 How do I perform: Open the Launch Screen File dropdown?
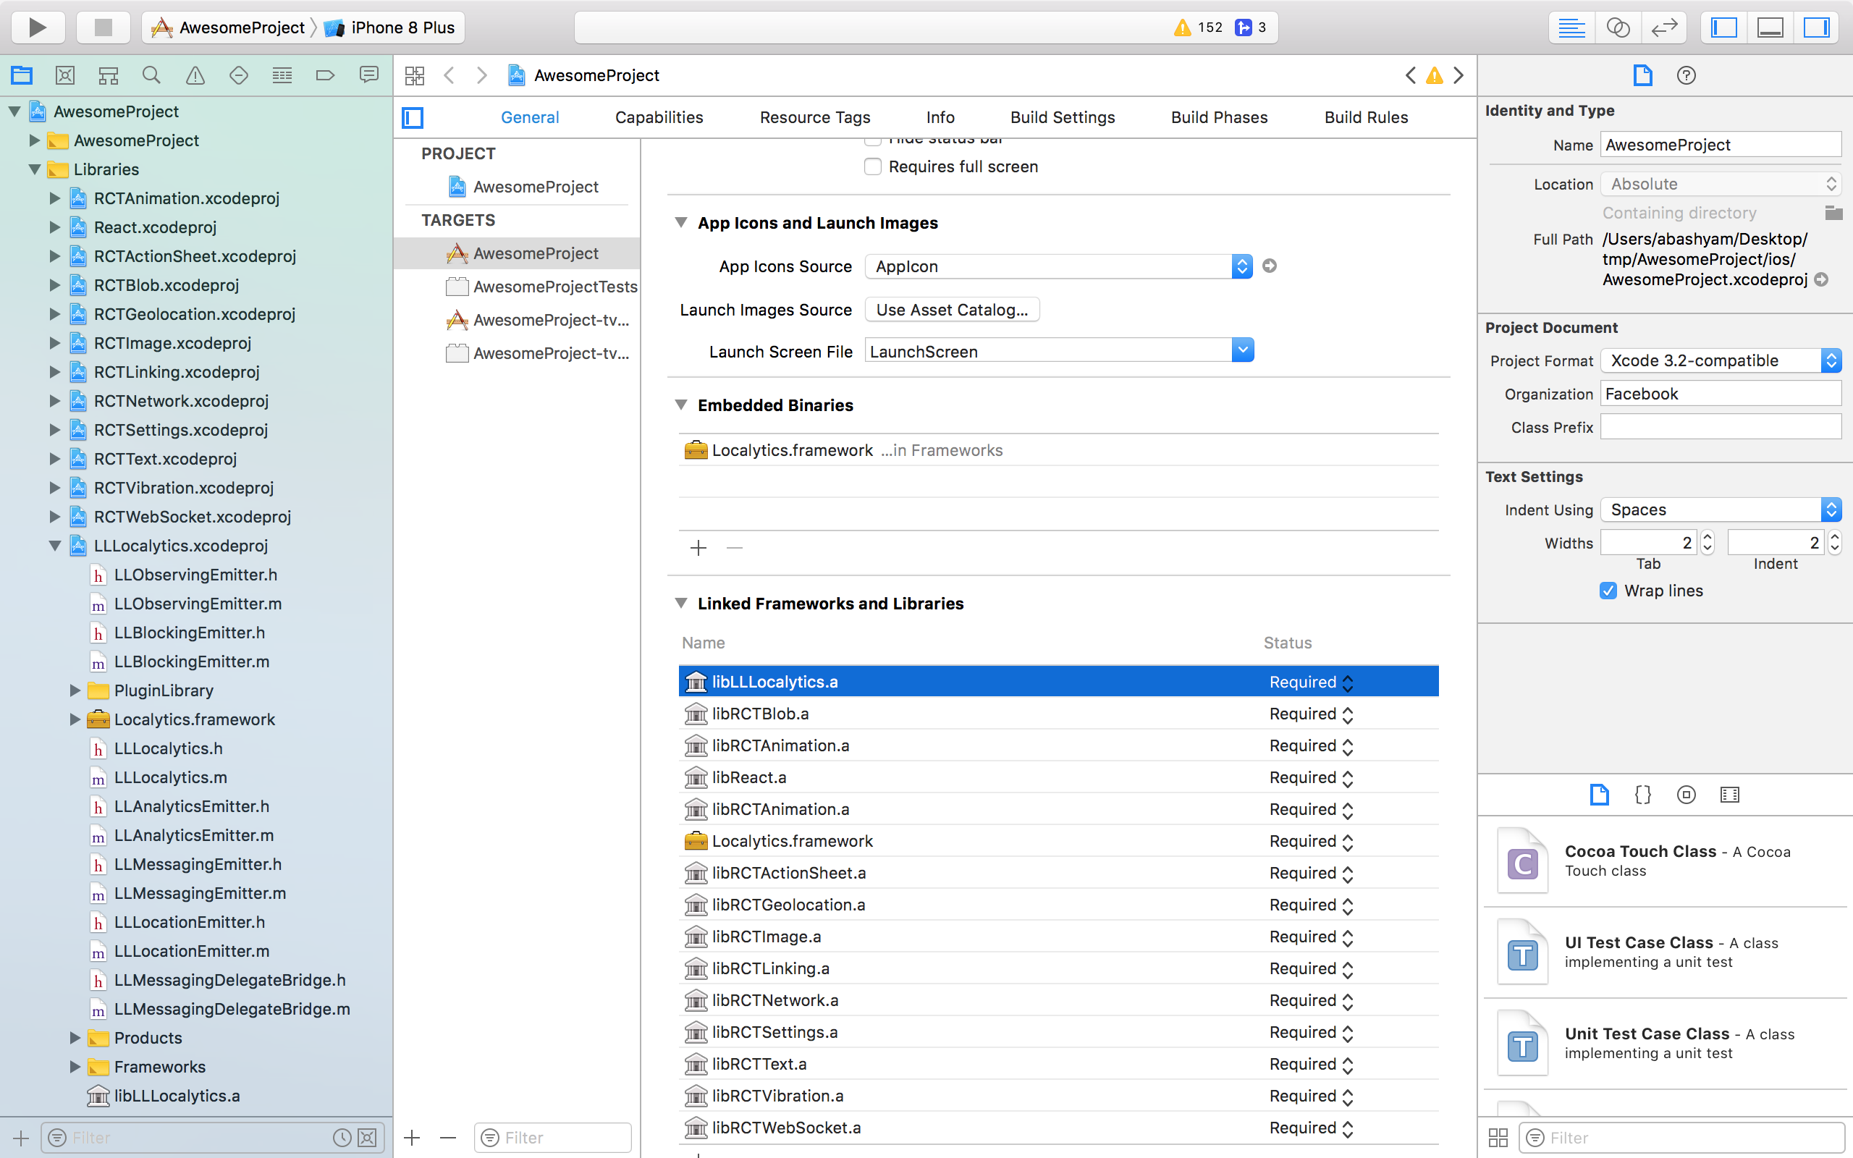(1243, 351)
